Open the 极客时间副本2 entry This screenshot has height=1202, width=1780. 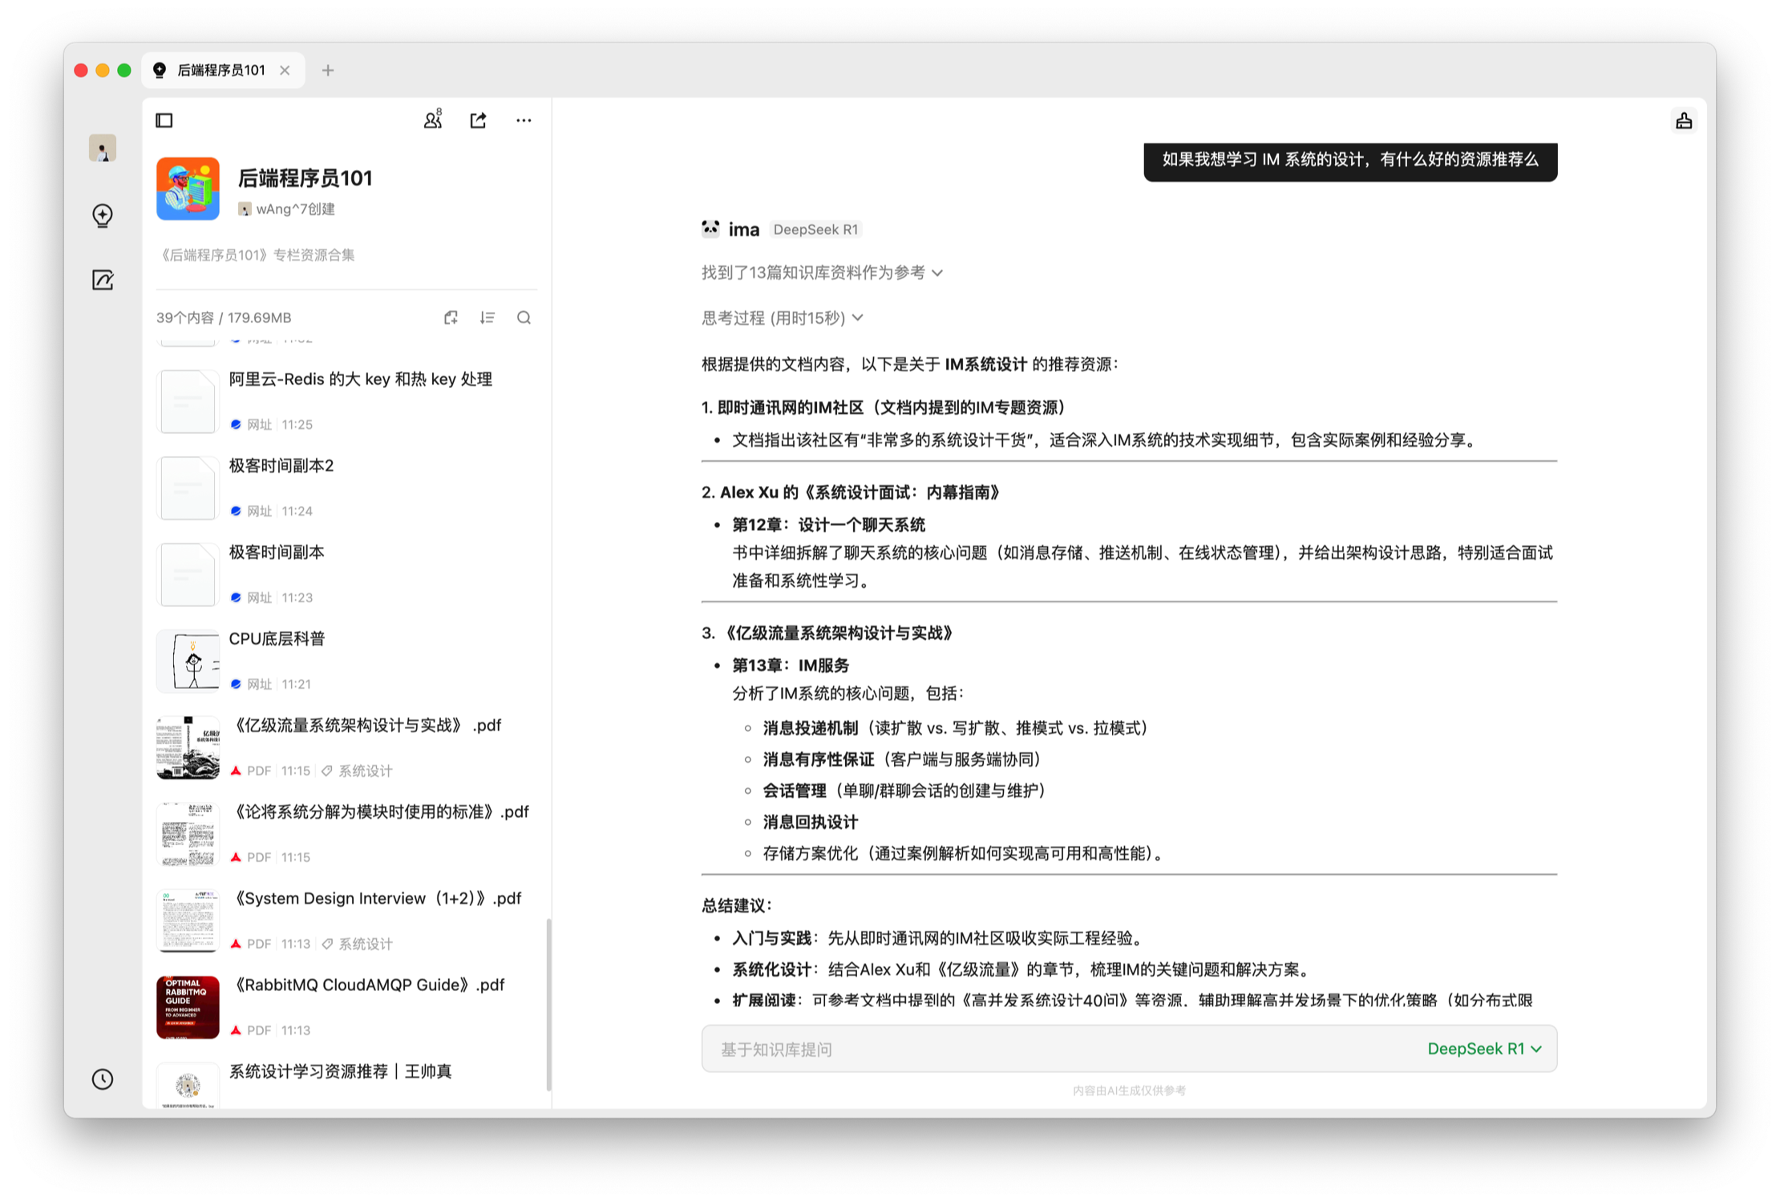[x=346, y=488]
